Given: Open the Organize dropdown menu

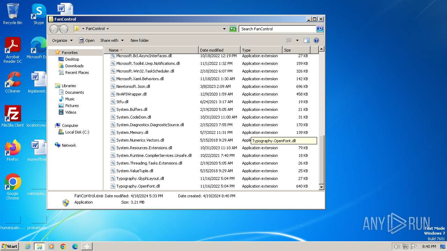Looking at the screenshot, I should [x=63, y=40].
